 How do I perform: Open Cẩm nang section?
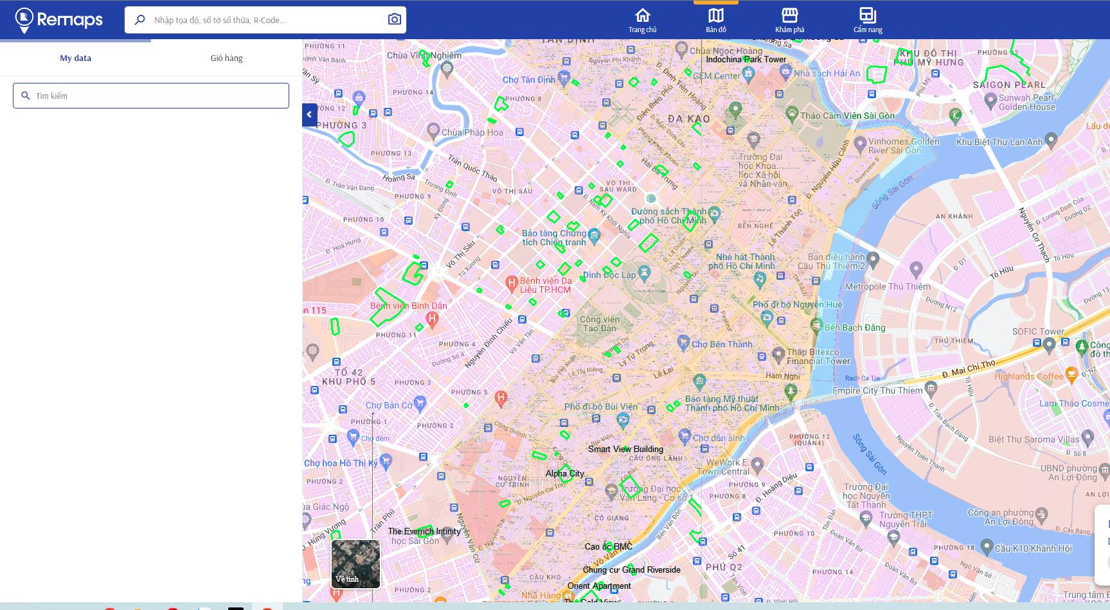[868, 20]
